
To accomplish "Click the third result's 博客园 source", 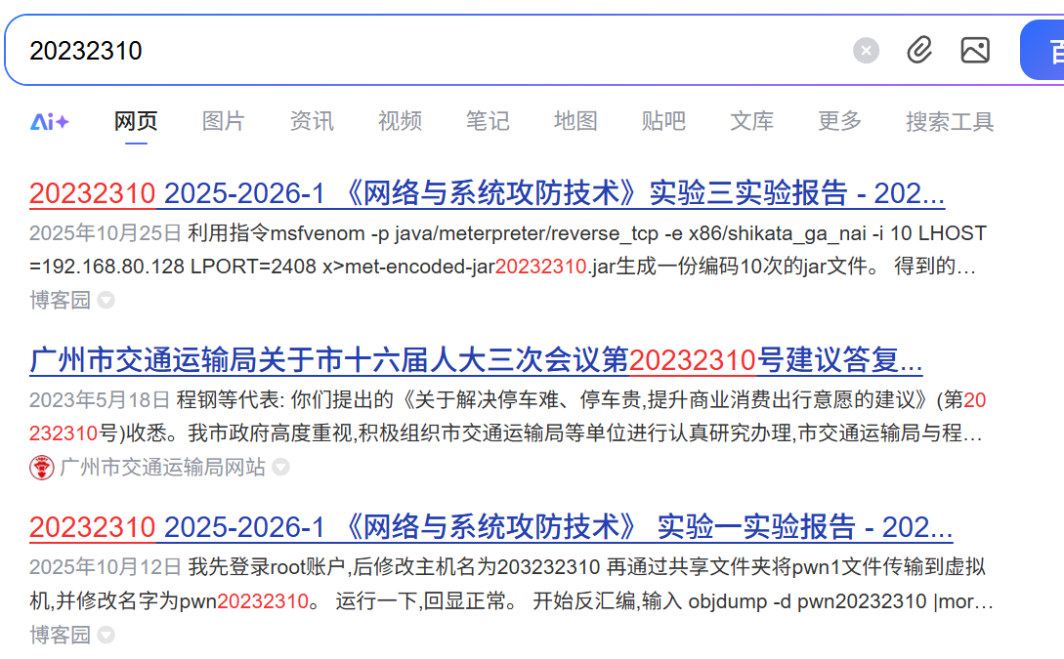I will click(60, 635).
